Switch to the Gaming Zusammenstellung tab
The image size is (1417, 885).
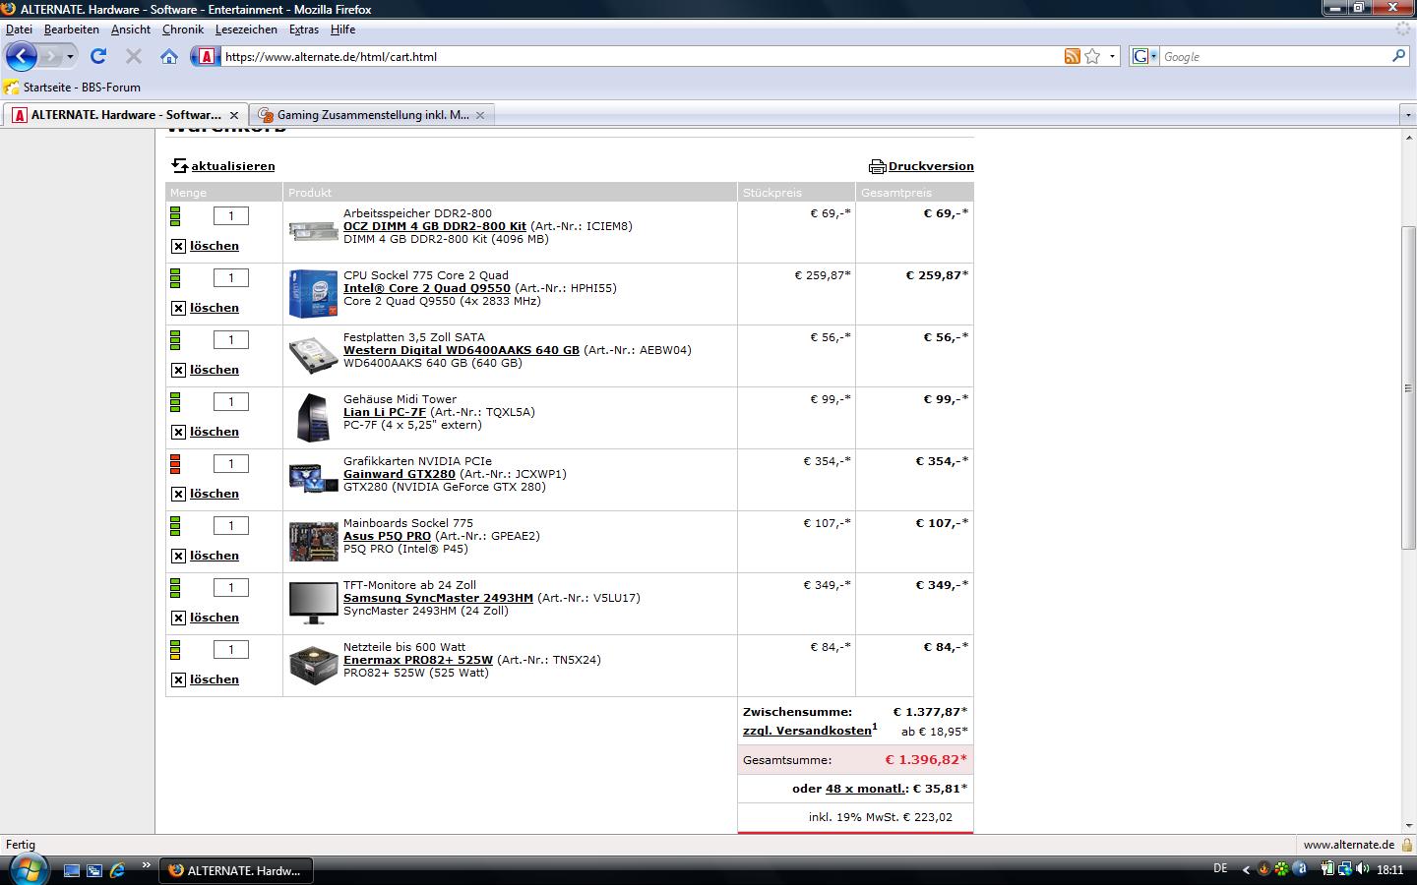click(372, 115)
